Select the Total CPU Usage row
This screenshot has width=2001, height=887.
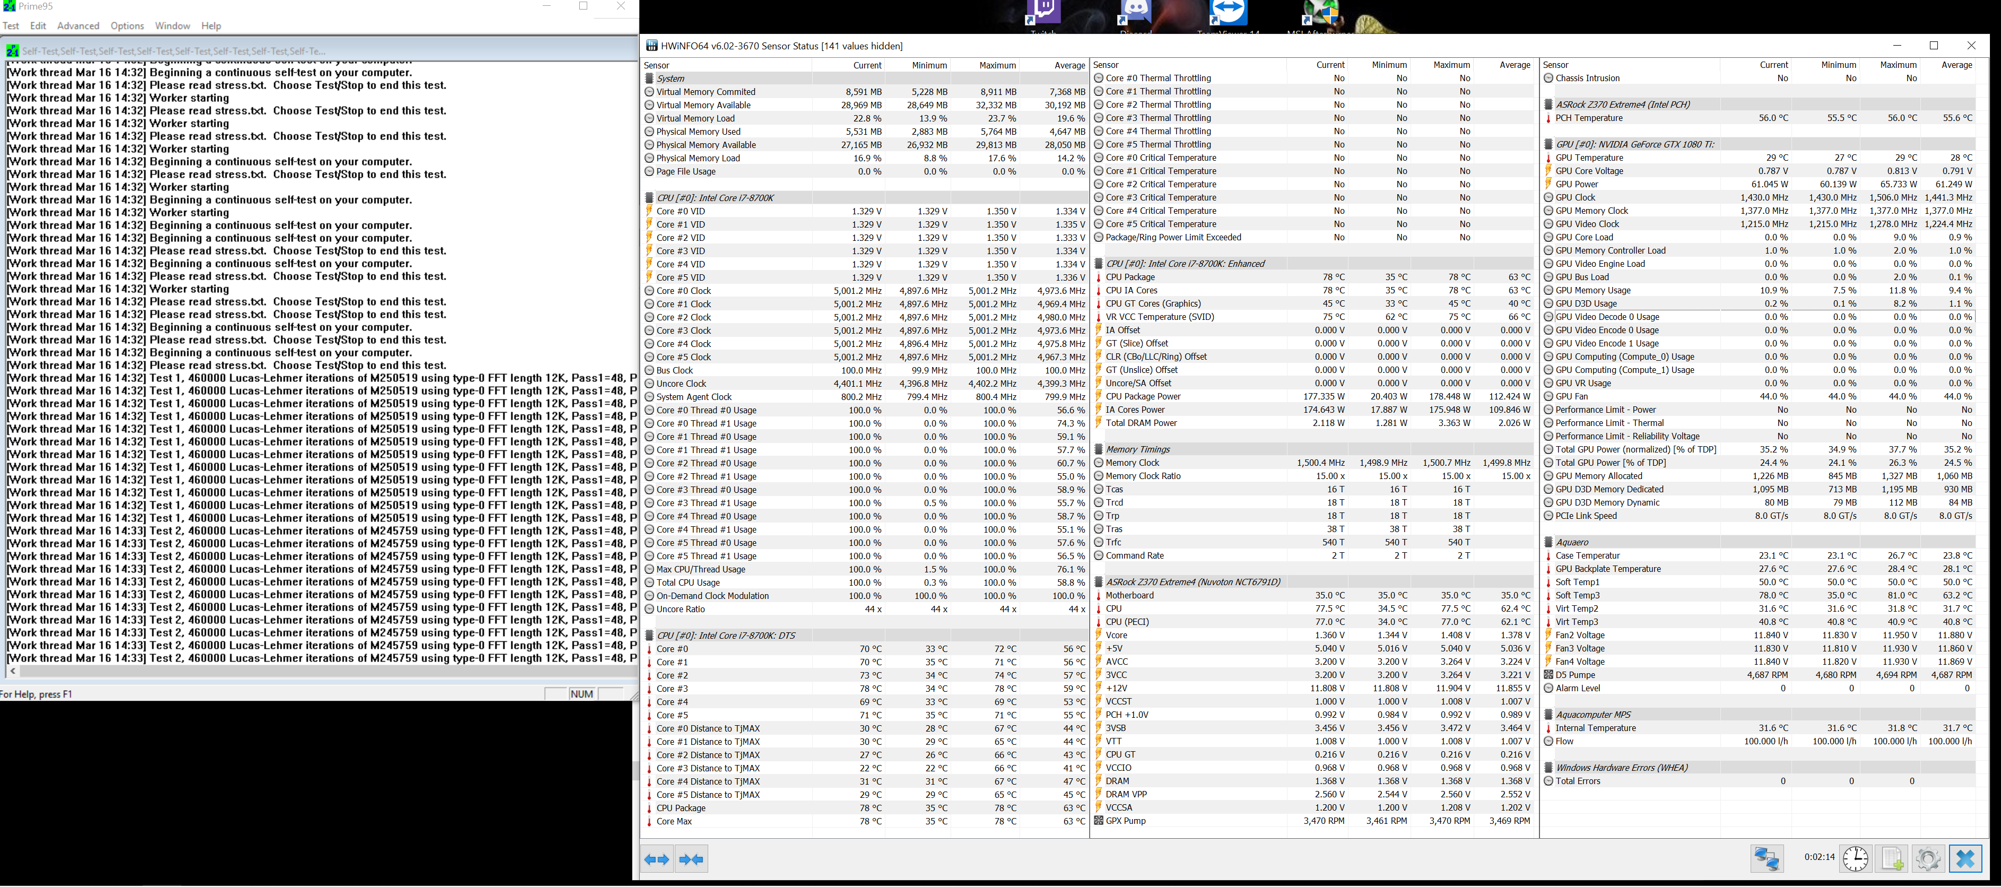pos(865,582)
